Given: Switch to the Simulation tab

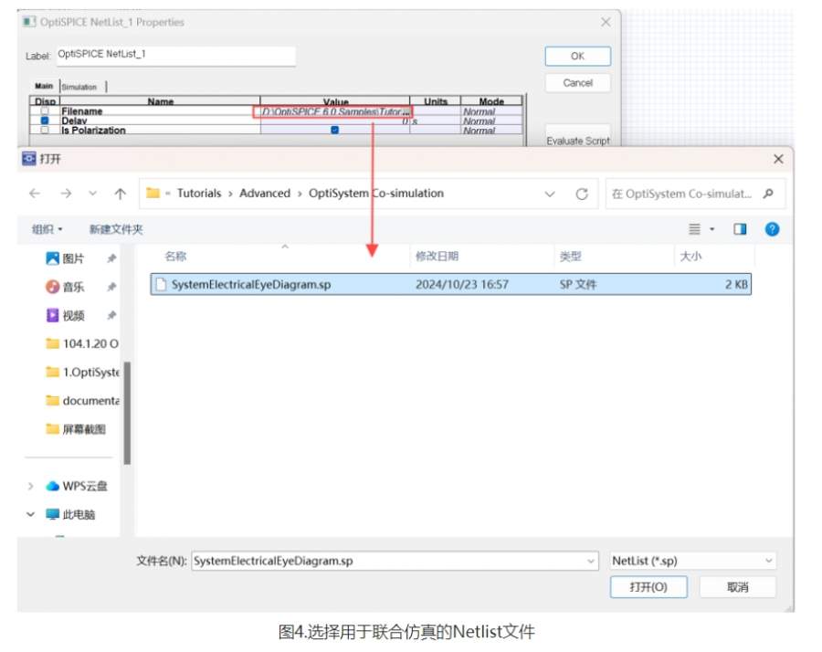Looking at the screenshot, I should click(79, 87).
